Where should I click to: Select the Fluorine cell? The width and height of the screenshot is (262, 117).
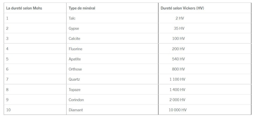coord(75,49)
